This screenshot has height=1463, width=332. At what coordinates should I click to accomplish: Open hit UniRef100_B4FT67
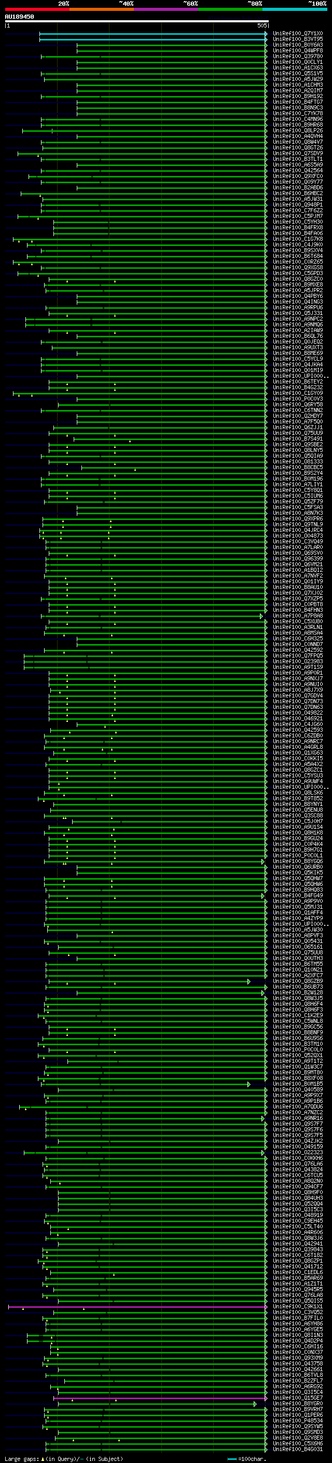(x=298, y=102)
